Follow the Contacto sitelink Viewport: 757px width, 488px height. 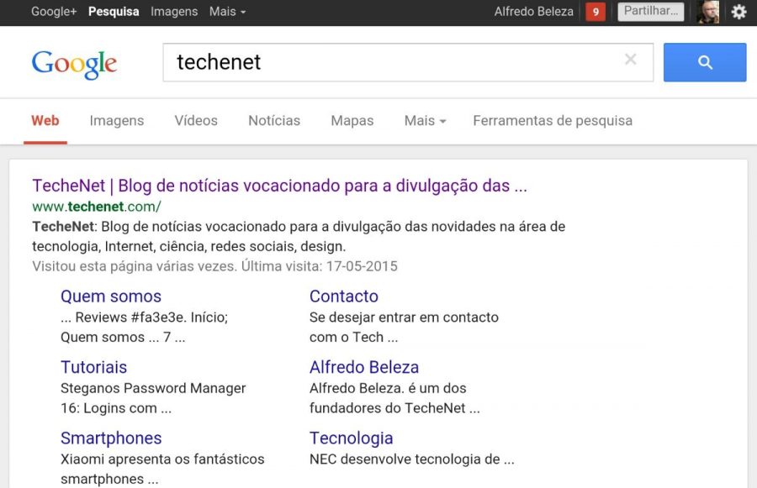[x=343, y=296]
